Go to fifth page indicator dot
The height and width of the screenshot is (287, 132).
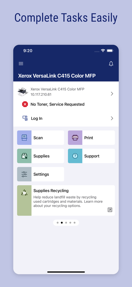tap(75, 223)
